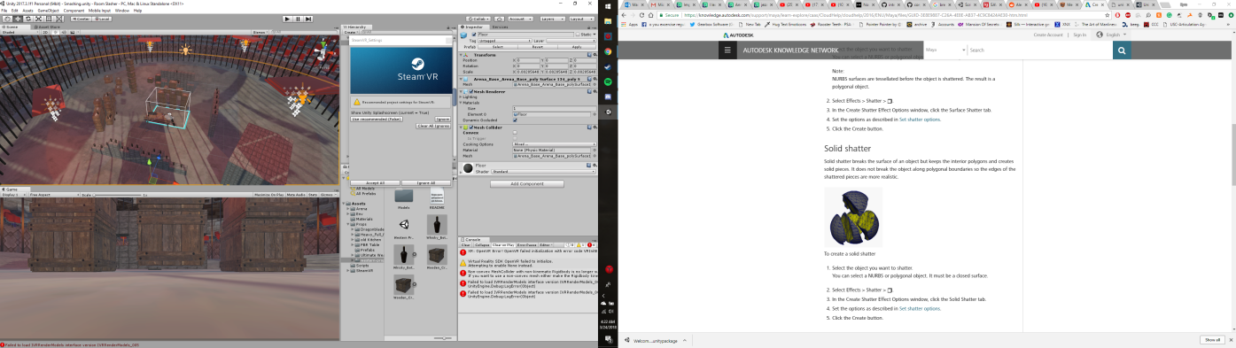
Task: Open Mesh Renderer component settings gear
Action: 595,91
